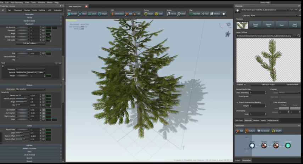
Task: Toggle the Wind scene button
Action: (x=181, y=13)
